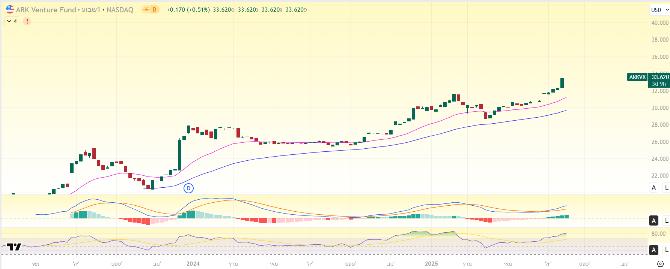Click the 2025 label on time axis
Screen dimensions: 670x269
[431, 264]
